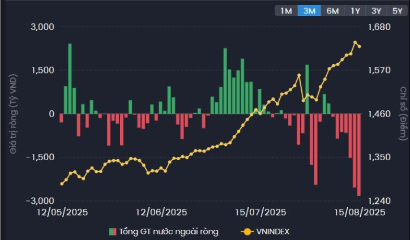Click the first VNINDEX point at far left
The image size is (410, 240).
[62, 183]
